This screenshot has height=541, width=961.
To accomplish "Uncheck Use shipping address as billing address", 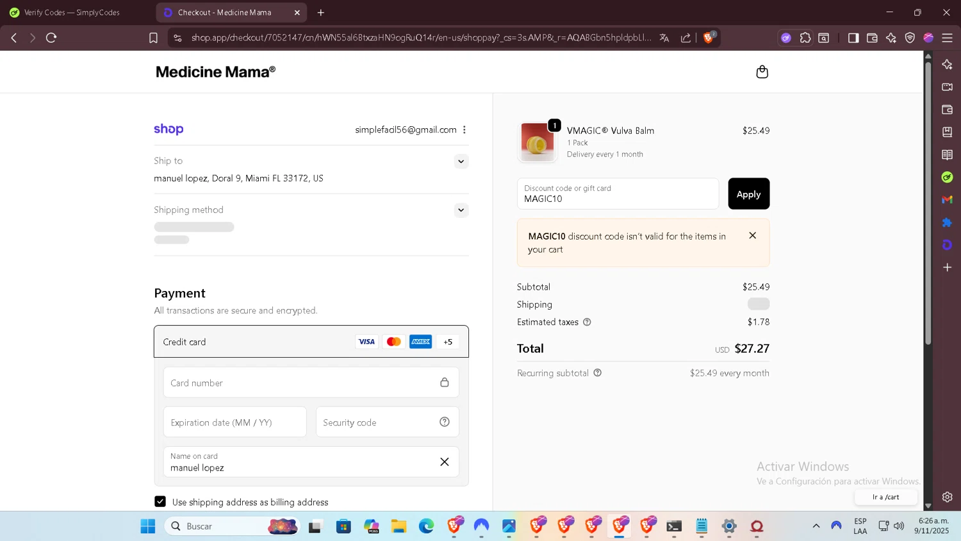I will pos(160,501).
